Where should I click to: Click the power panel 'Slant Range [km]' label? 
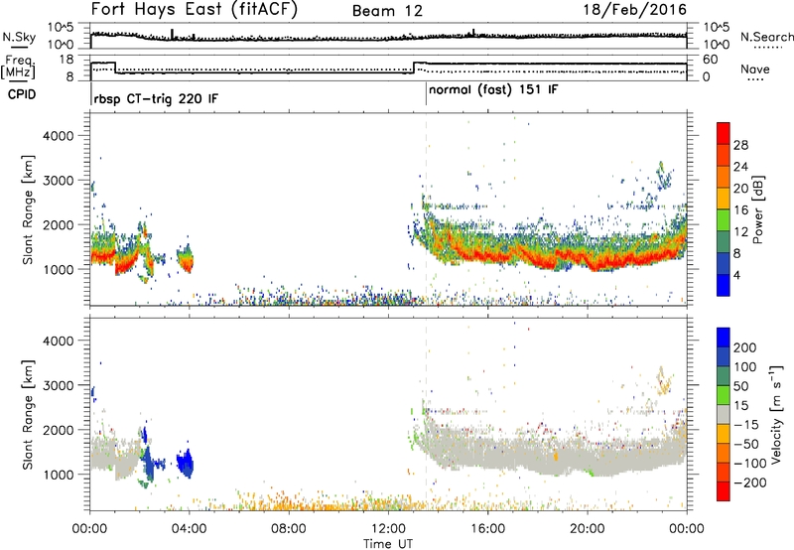click(28, 209)
